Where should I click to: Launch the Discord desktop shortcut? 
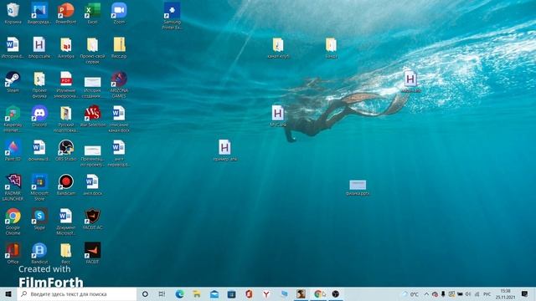39,116
